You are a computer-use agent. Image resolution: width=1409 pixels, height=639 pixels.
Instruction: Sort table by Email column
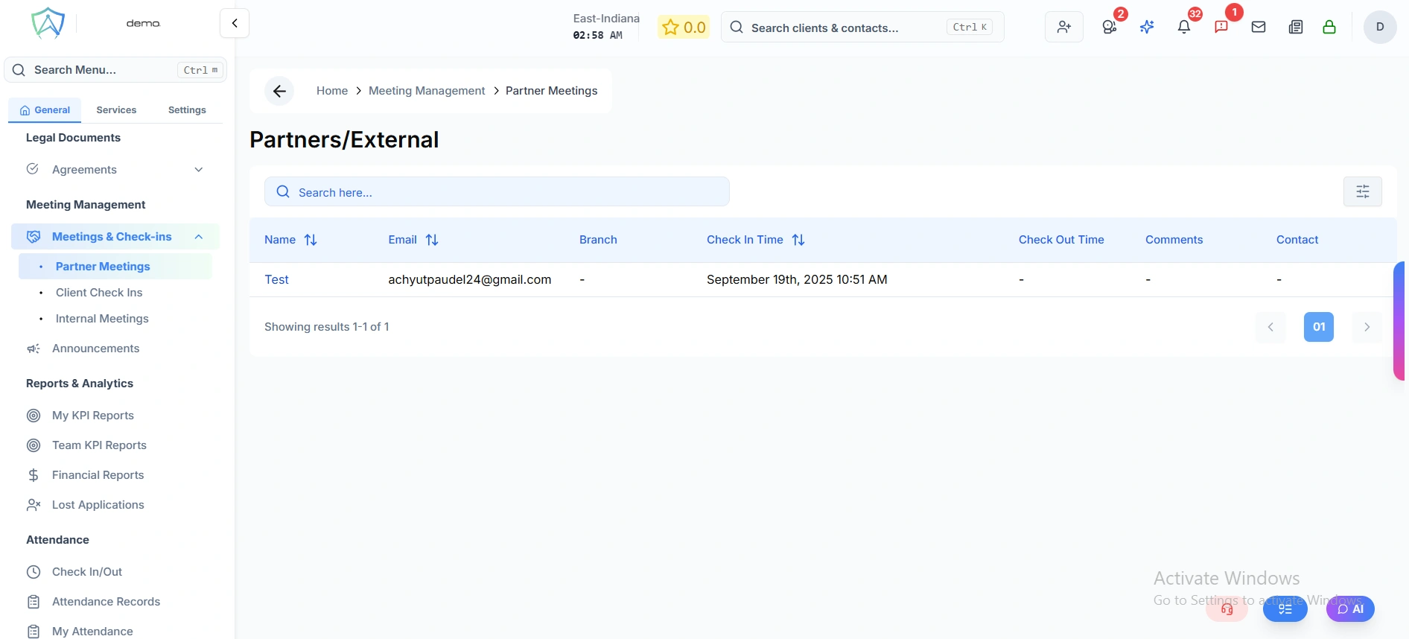click(432, 240)
